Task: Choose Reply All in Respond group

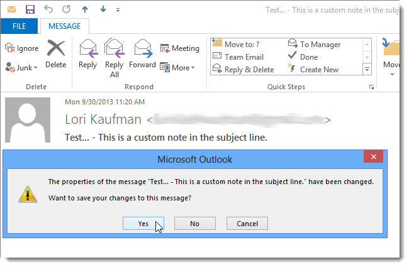Action: tap(115, 58)
